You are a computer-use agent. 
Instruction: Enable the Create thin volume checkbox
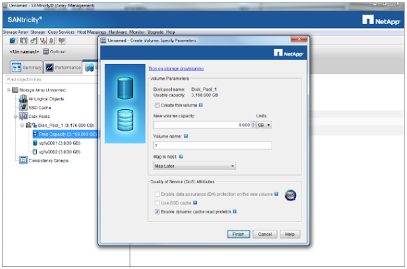[157, 105]
